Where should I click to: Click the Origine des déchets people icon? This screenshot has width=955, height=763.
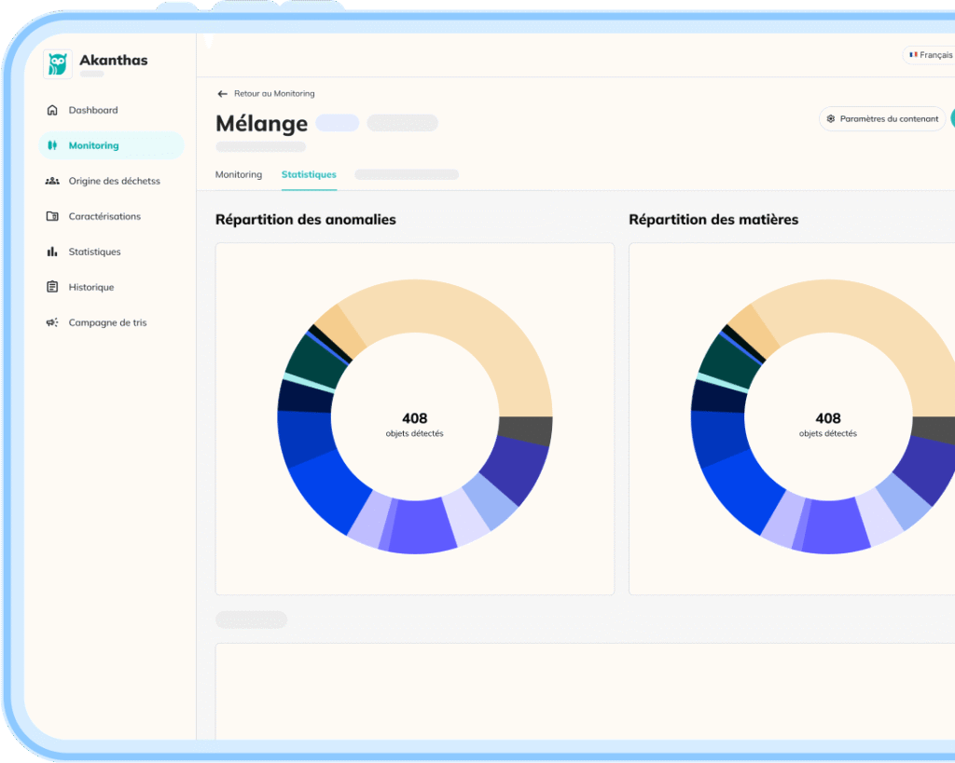click(52, 181)
